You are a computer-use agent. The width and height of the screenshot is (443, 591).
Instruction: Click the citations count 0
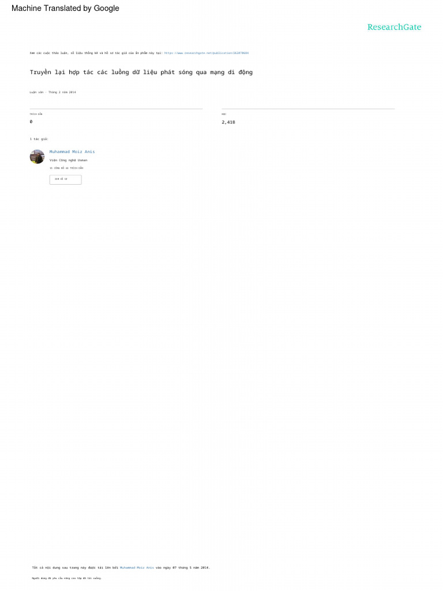(31, 122)
